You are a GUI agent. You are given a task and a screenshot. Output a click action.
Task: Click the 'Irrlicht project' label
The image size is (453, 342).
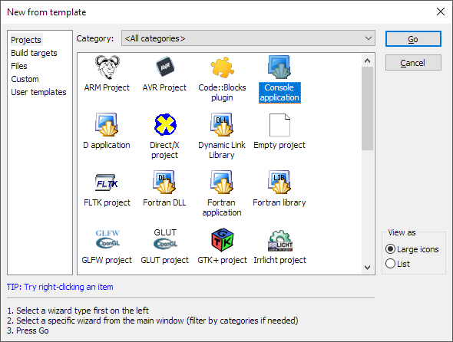[279, 260]
